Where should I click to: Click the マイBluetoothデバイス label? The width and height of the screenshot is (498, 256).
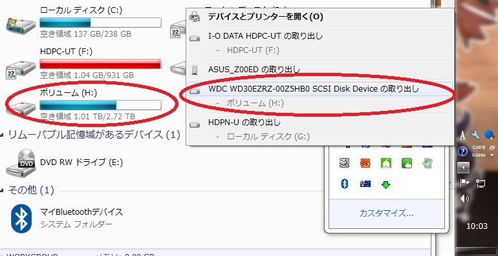point(81,212)
